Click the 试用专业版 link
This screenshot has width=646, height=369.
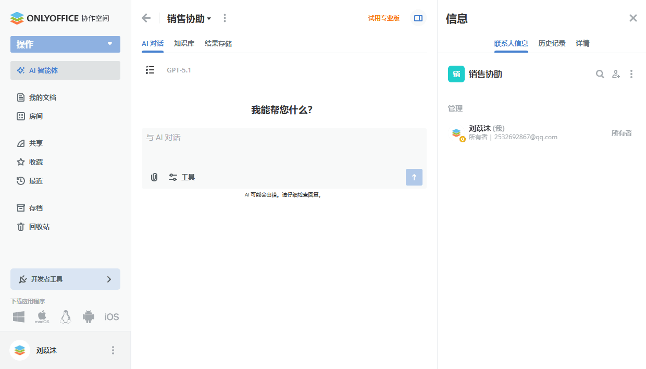[384, 17]
